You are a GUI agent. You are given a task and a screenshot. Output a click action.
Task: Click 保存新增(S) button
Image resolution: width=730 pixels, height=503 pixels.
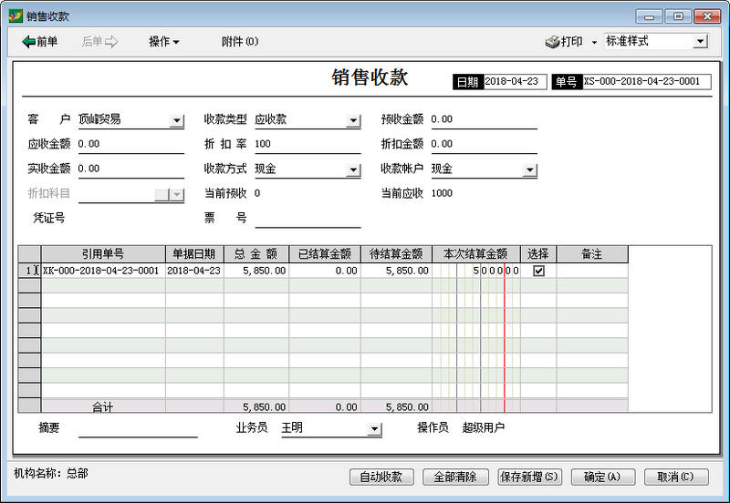pyautogui.click(x=529, y=477)
